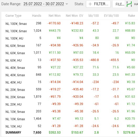Select the NL 40¥, 6max row
This screenshot has width=138, height=137.
(70, 75)
